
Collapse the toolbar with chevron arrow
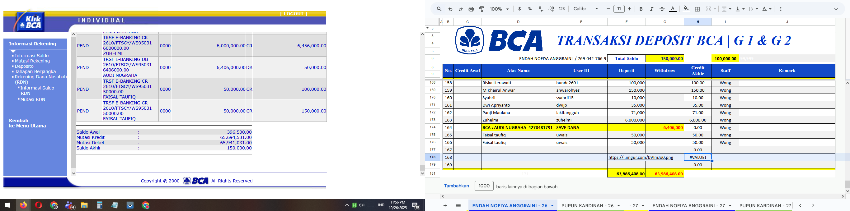pos(836,9)
